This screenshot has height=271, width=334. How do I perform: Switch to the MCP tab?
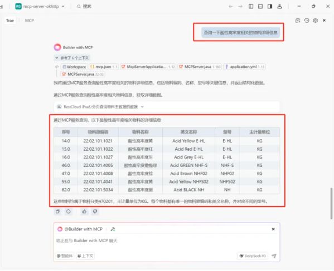30,21
